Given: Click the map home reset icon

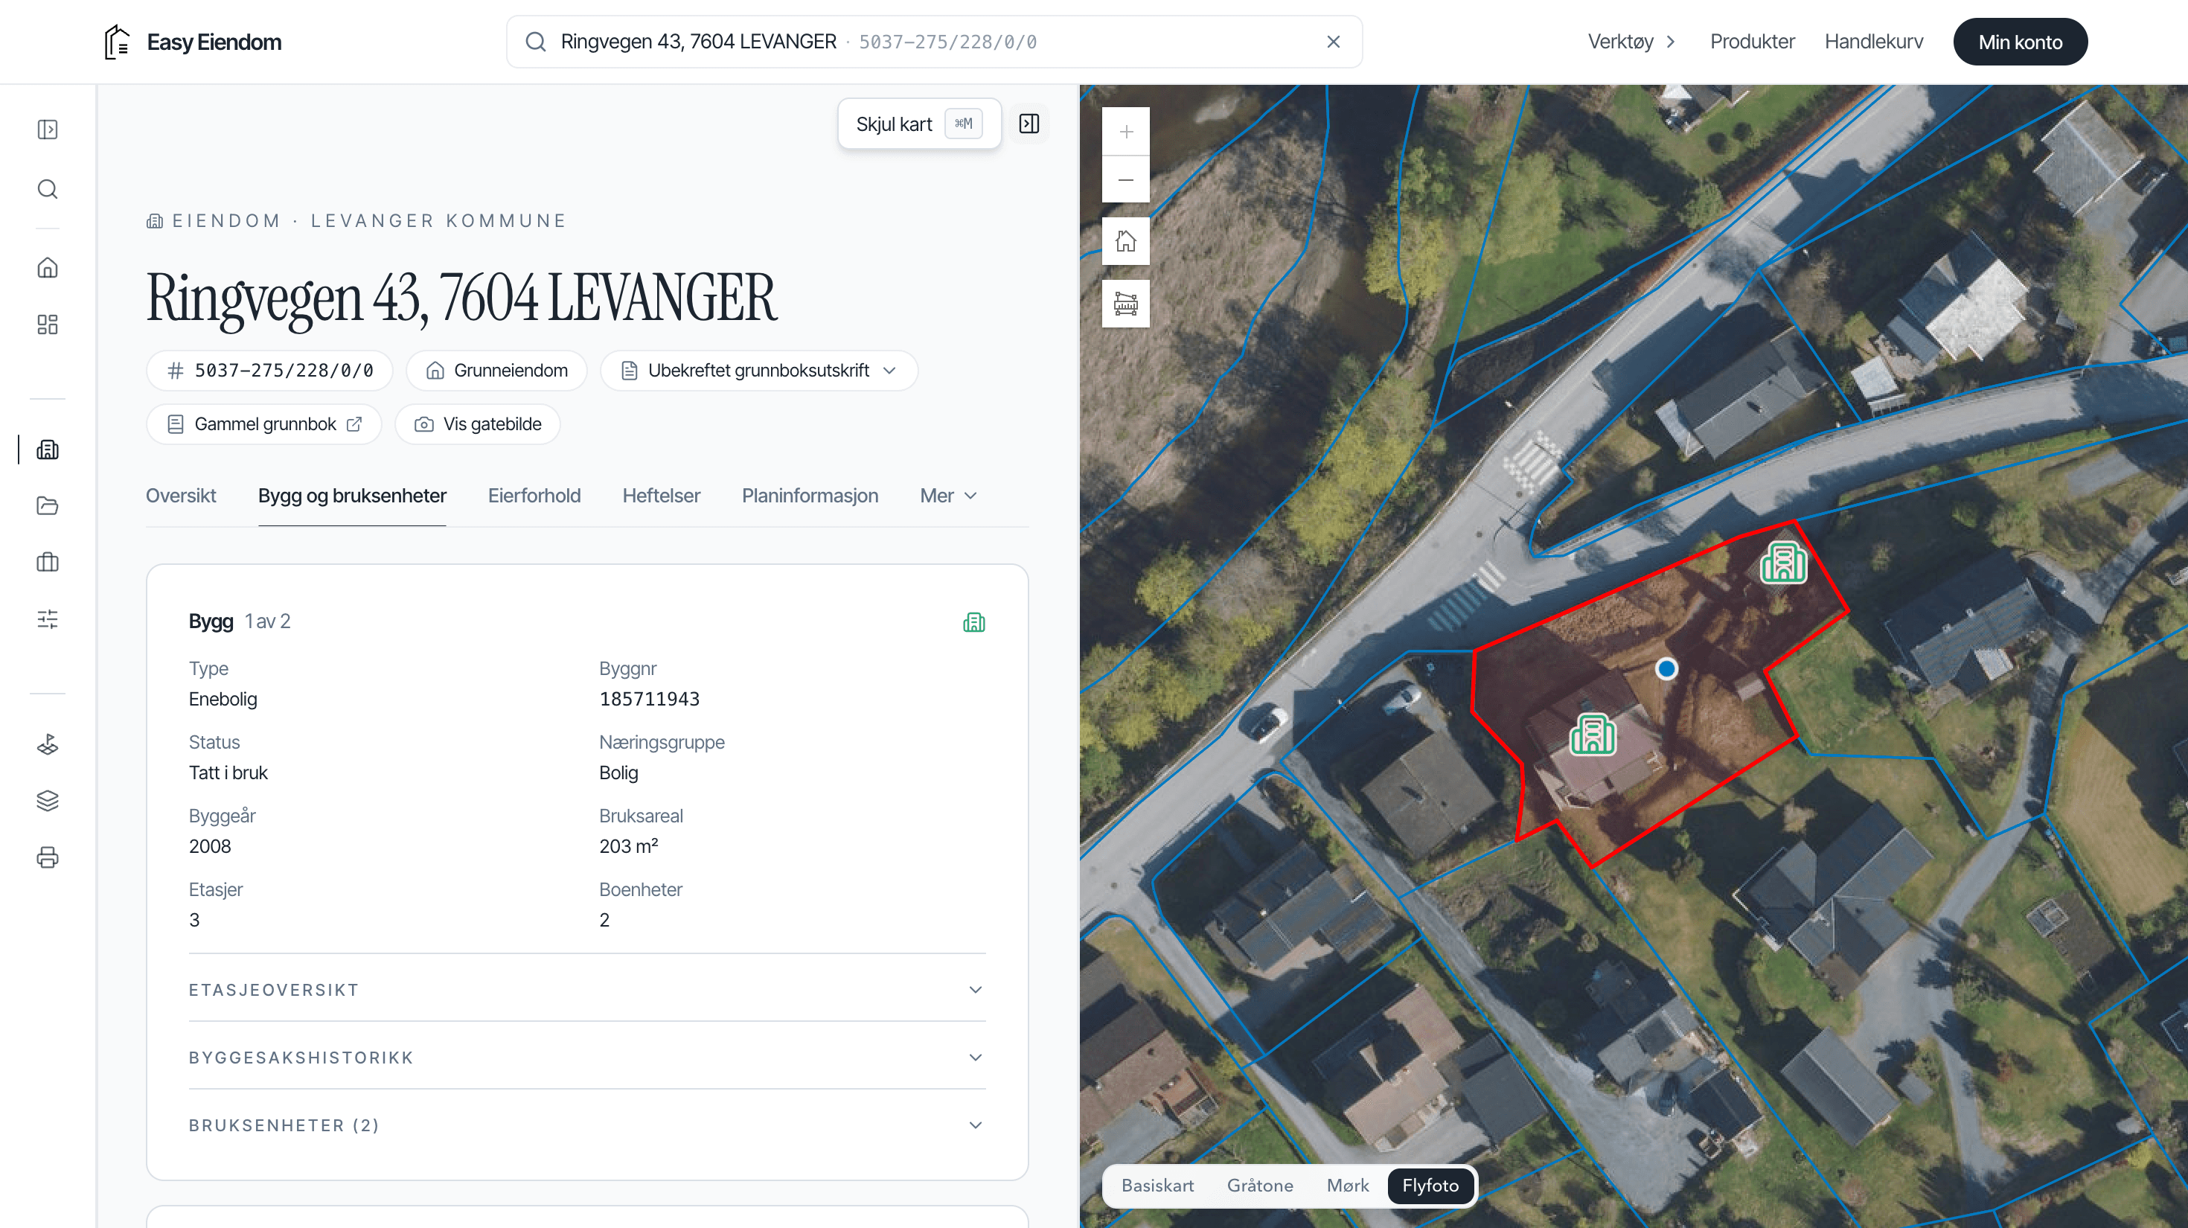Looking at the screenshot, I should click(1125, 241).
